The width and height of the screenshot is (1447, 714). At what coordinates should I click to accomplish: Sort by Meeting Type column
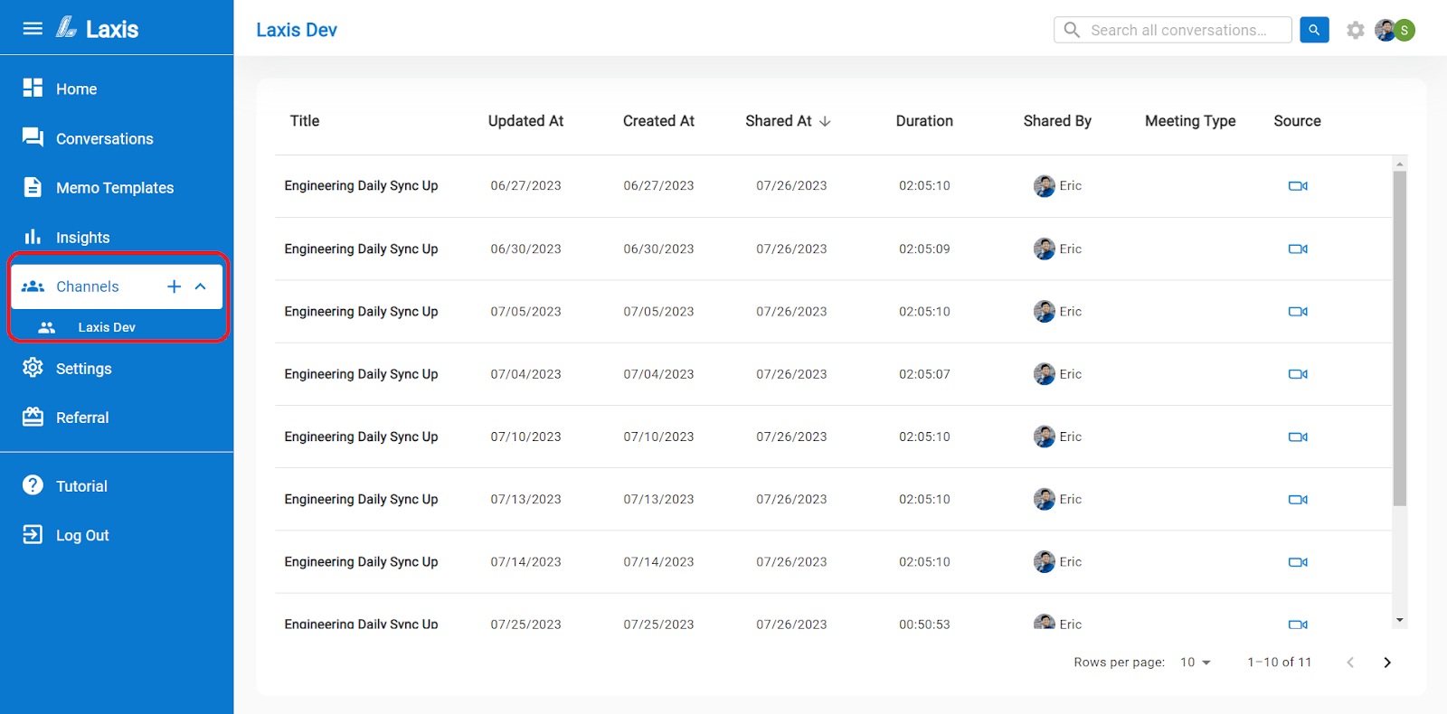click(1190, 121)
